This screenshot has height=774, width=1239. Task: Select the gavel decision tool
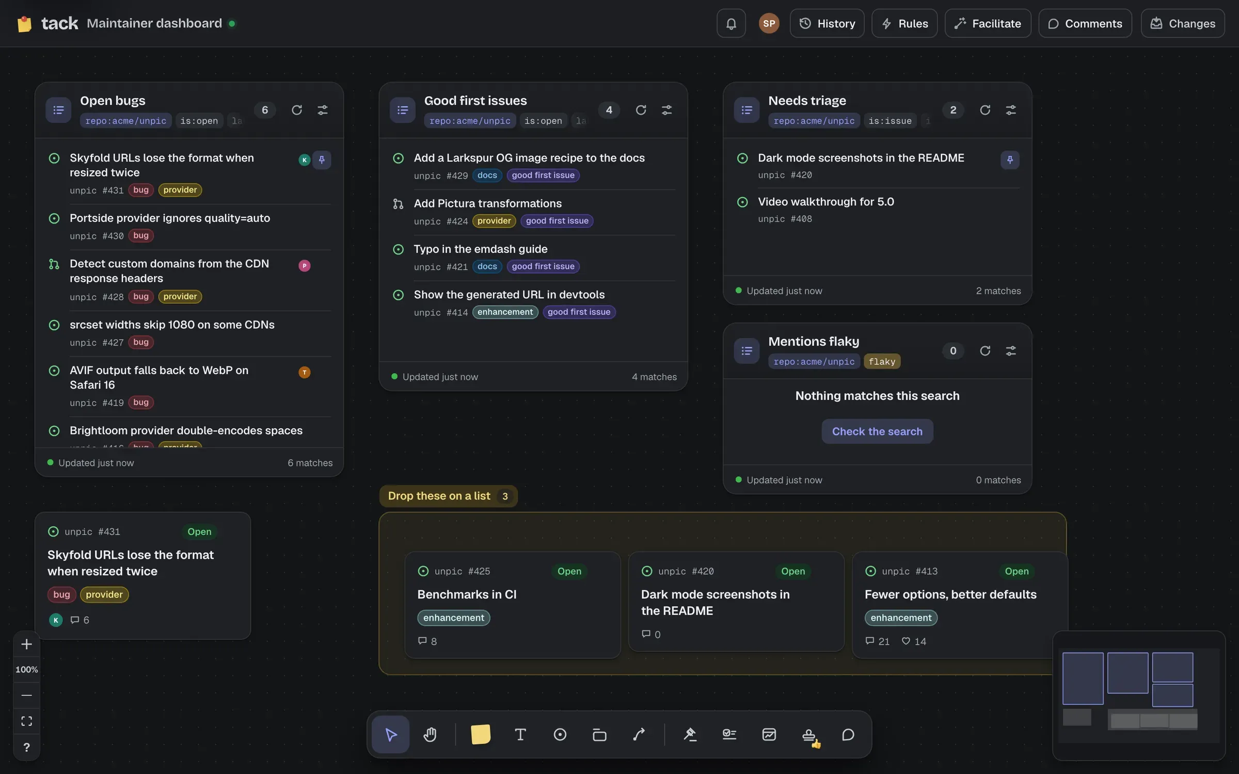[x=690, y=734]
